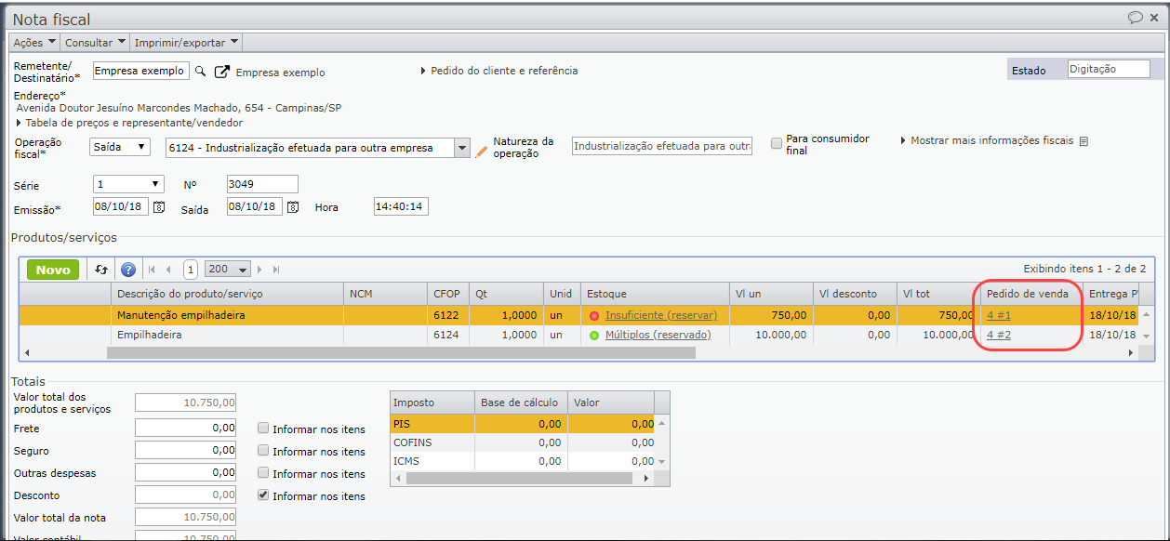
Task: Click the CFOP column header
Action: [x=448, y=294]
